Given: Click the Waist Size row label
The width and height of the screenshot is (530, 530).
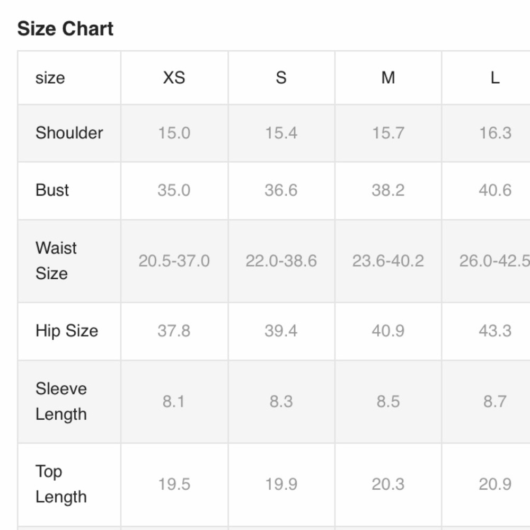Looking at the screenshot, I should click(56, 260).
